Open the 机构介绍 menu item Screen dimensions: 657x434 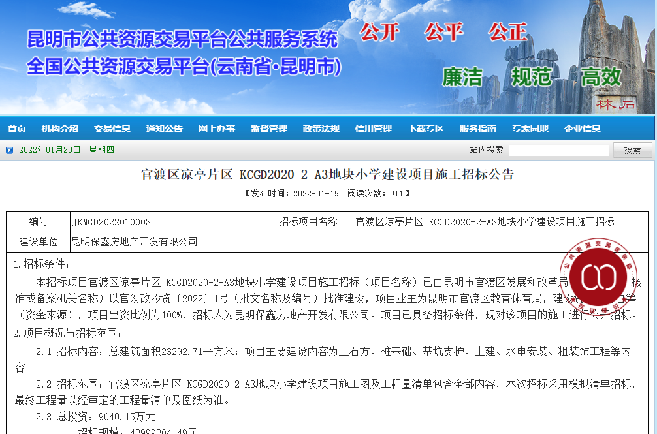(60, 129)
